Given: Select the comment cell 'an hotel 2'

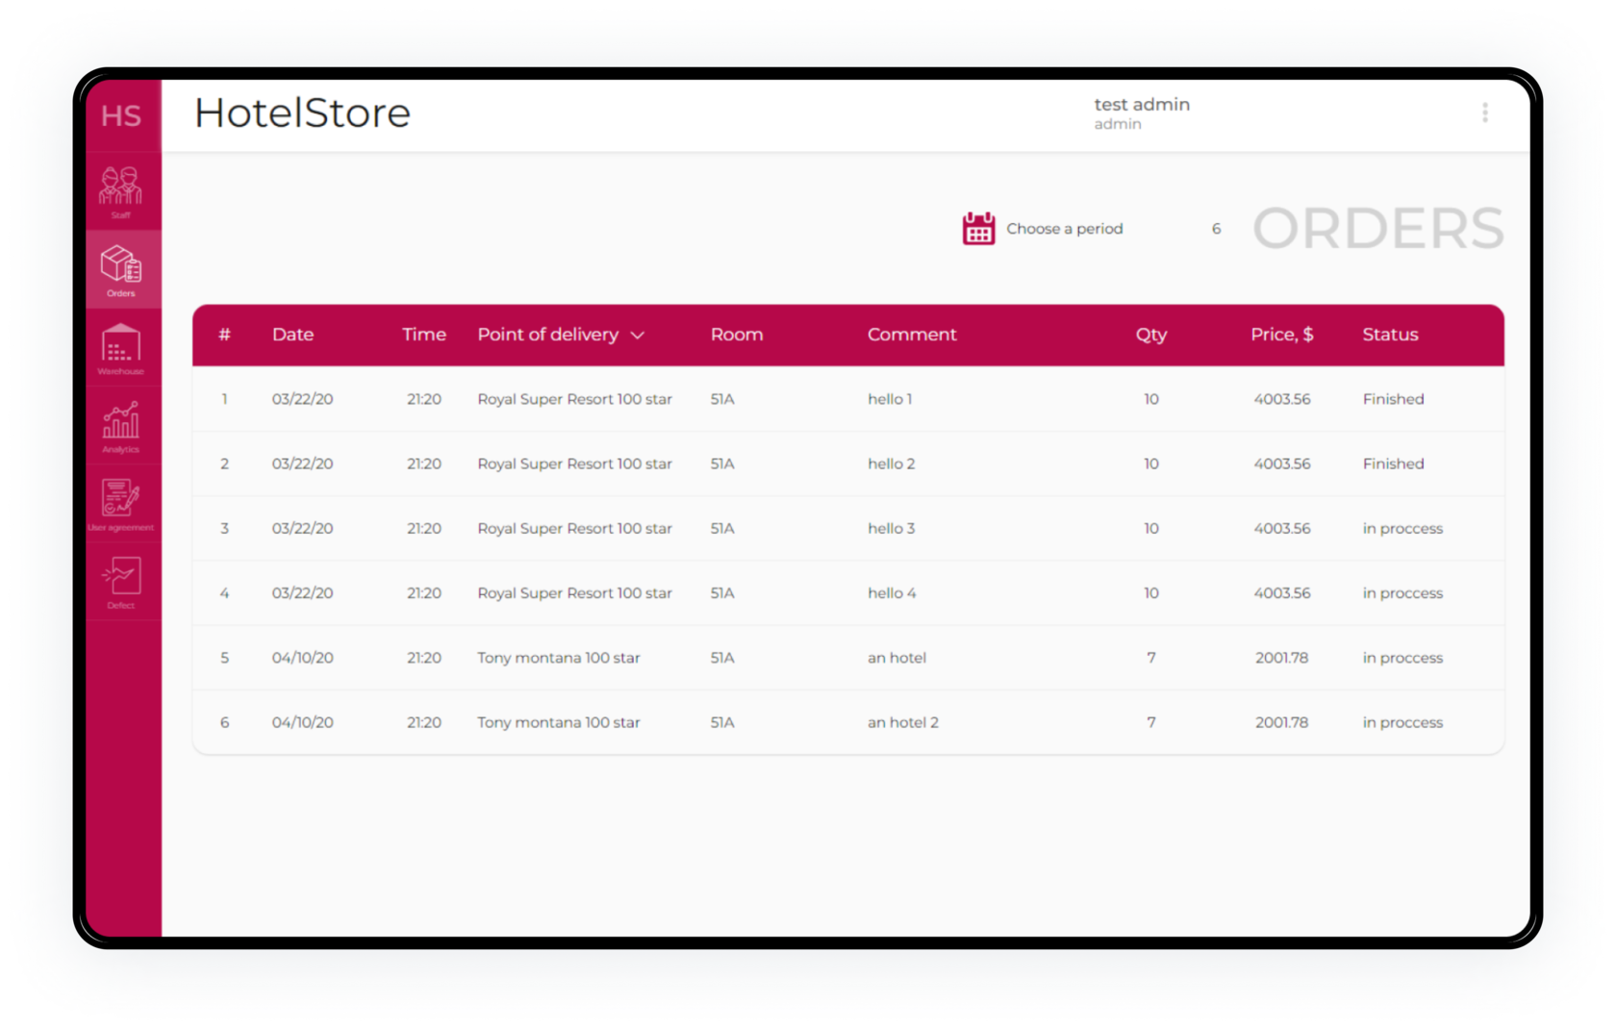Looking at the screenshot, I should click(903, 722).
